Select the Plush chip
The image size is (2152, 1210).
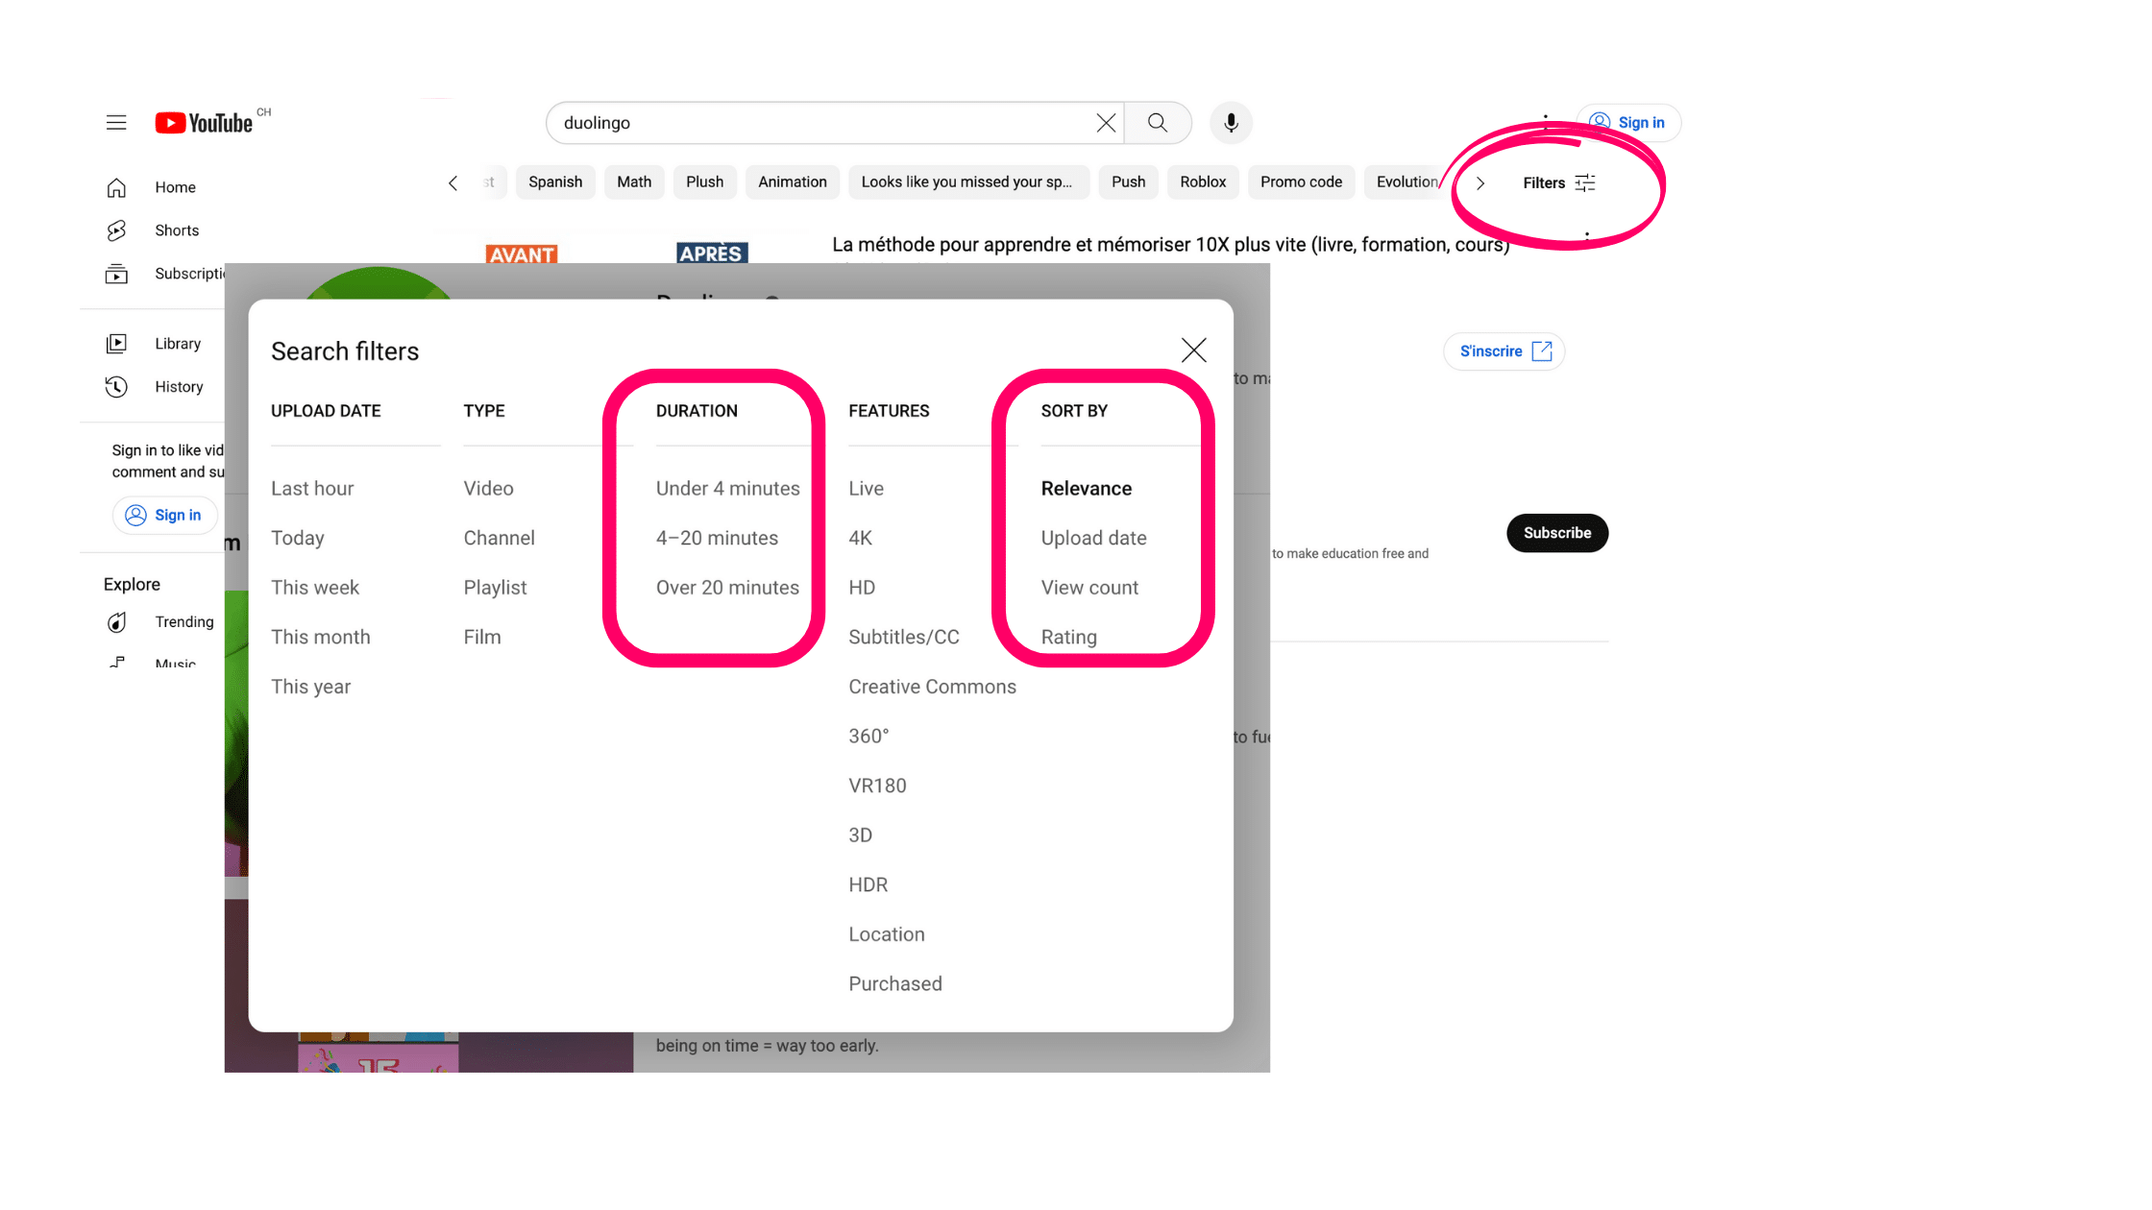(705, 182)
